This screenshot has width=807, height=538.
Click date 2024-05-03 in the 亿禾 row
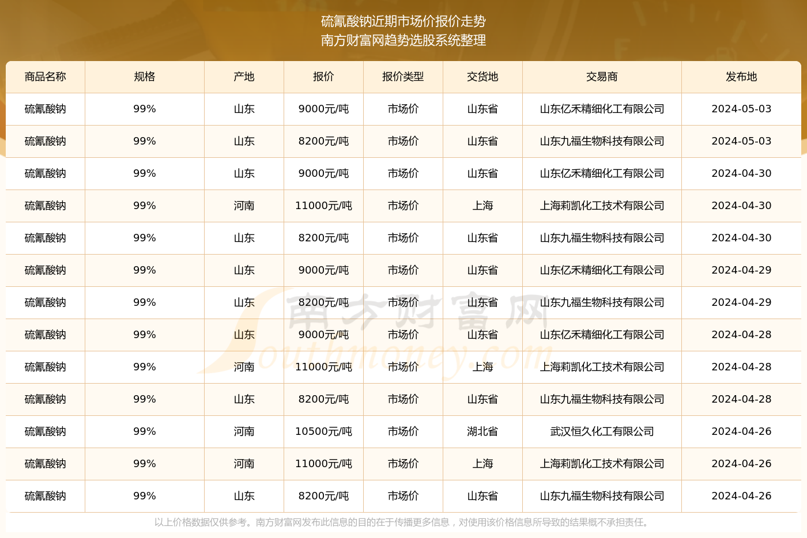(x=742, y=109)
